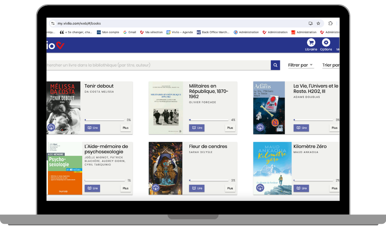The image size is (386, 232).
Task: Open the 'Ma sélection' bookmark dropdown
Action: tap(151, 32)
